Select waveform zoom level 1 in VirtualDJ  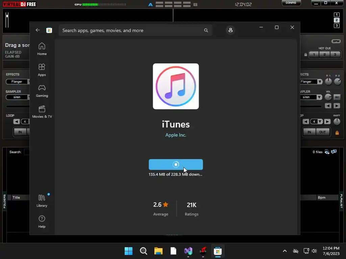[x=337, y=15]
